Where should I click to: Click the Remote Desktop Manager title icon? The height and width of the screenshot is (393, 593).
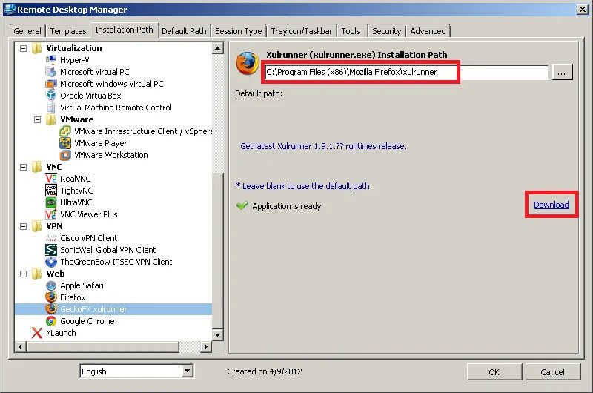tap(10, 9)
